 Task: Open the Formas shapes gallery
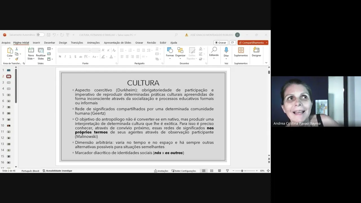(170, 53)
